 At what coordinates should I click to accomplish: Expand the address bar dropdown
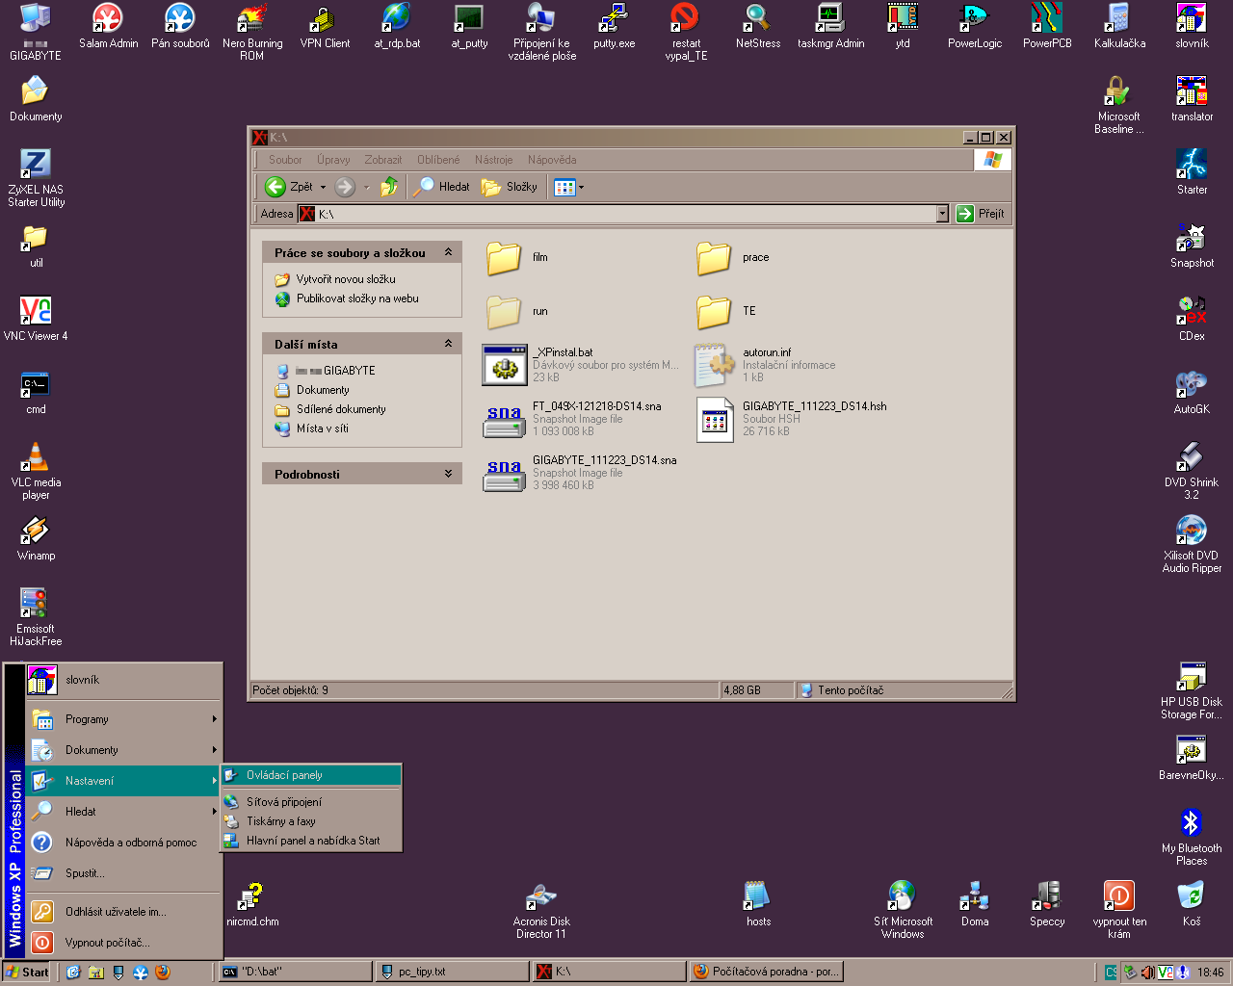[x=942, y=214]
